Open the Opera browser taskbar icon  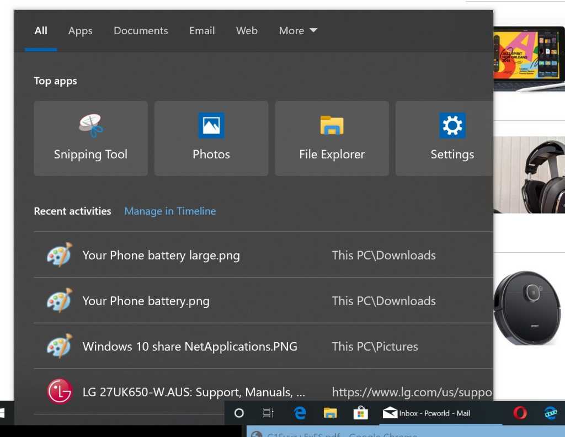click(x=520, y=413)
